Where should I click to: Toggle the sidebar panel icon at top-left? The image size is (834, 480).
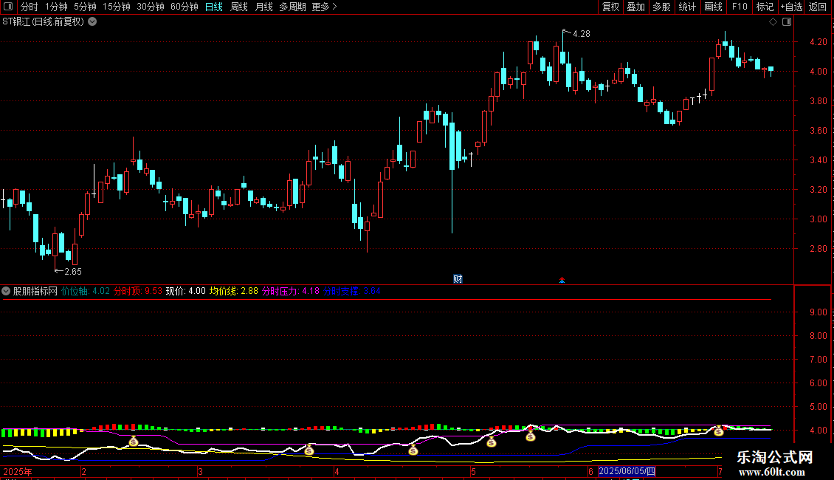coord(8,7)
